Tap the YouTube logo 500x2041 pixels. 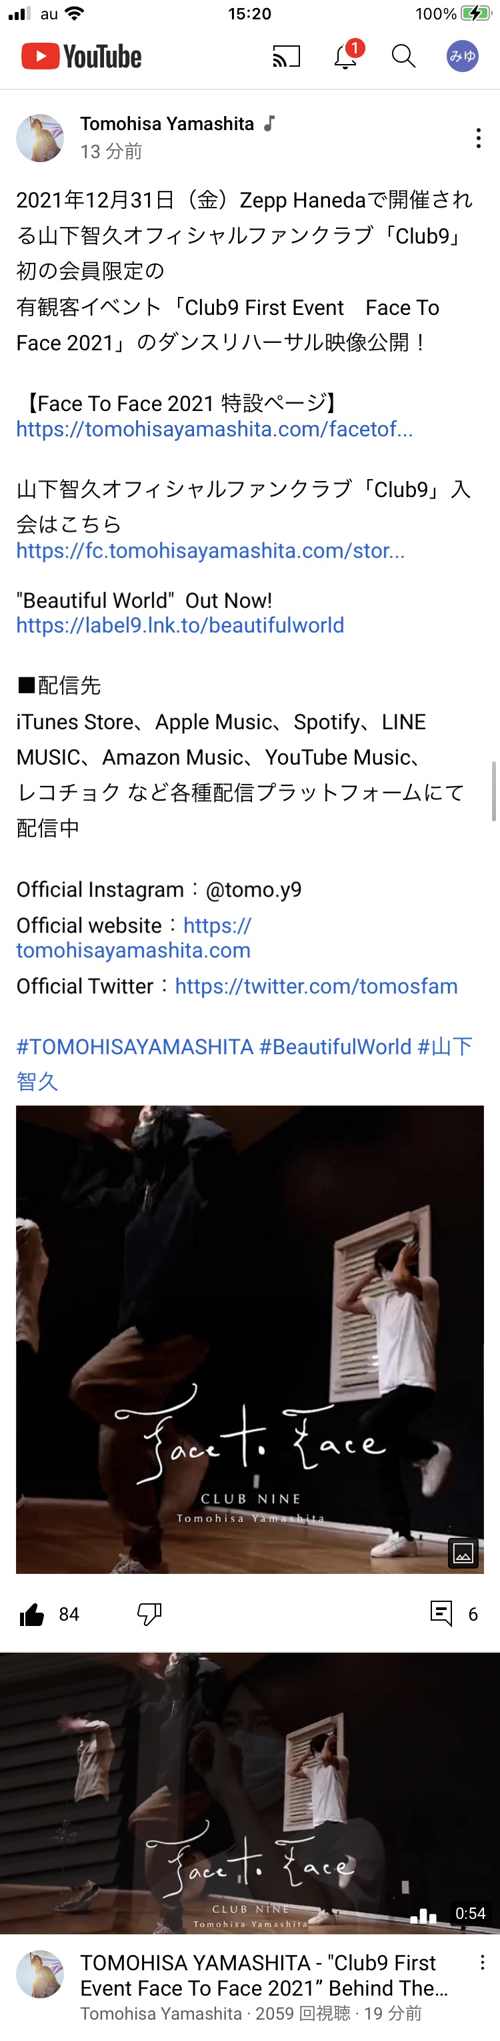81,56
